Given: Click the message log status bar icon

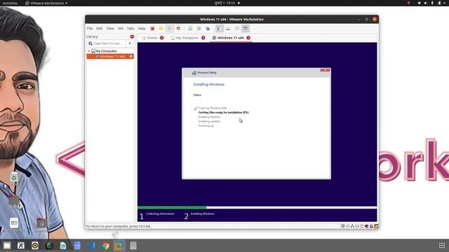Looking at the screenshot, I should pos(376,226).
